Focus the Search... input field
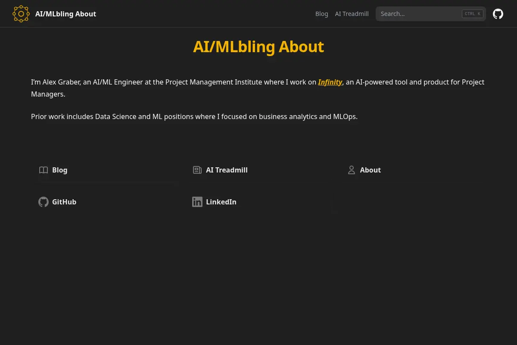 point(431,14)
